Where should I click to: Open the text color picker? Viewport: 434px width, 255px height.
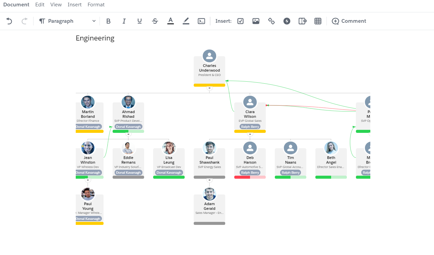(x=170, y=21)
